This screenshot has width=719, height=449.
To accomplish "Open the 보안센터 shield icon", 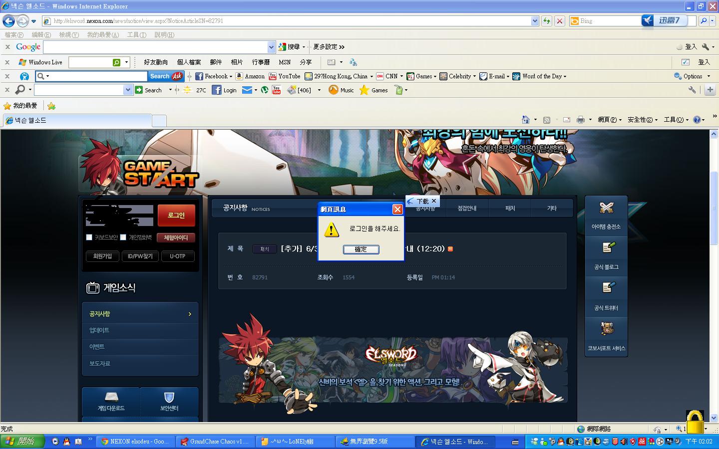I will pos(169,398).
